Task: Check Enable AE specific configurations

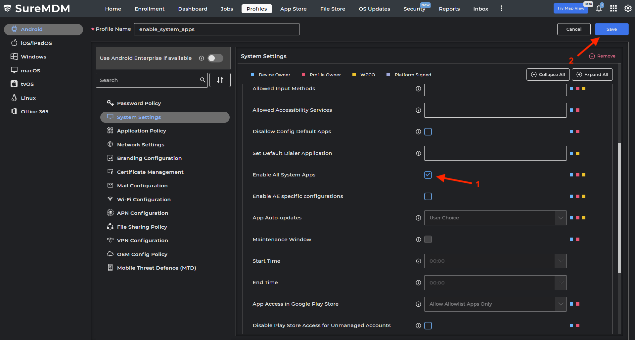Action: coord(428,196)
